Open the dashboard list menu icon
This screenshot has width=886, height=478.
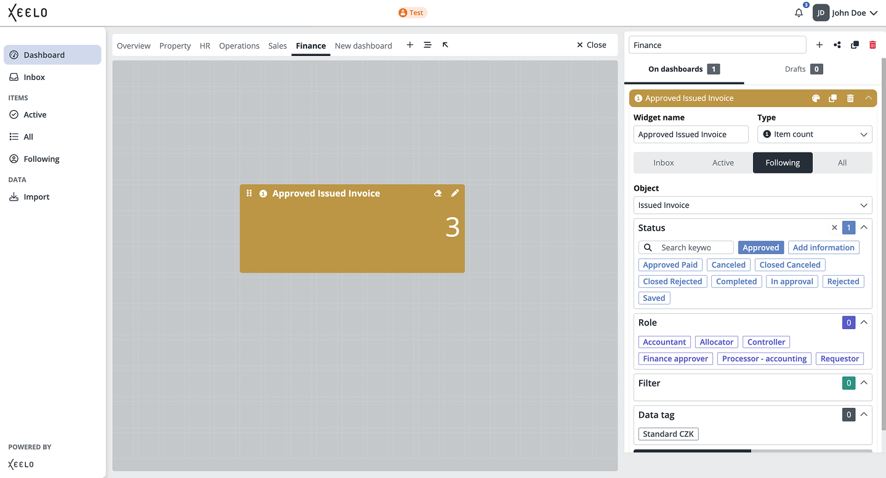427,45
